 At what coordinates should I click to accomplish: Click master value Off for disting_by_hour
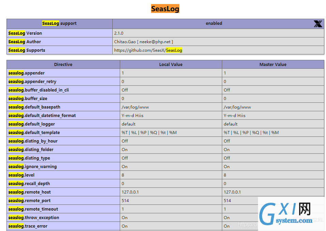(227, 141)
